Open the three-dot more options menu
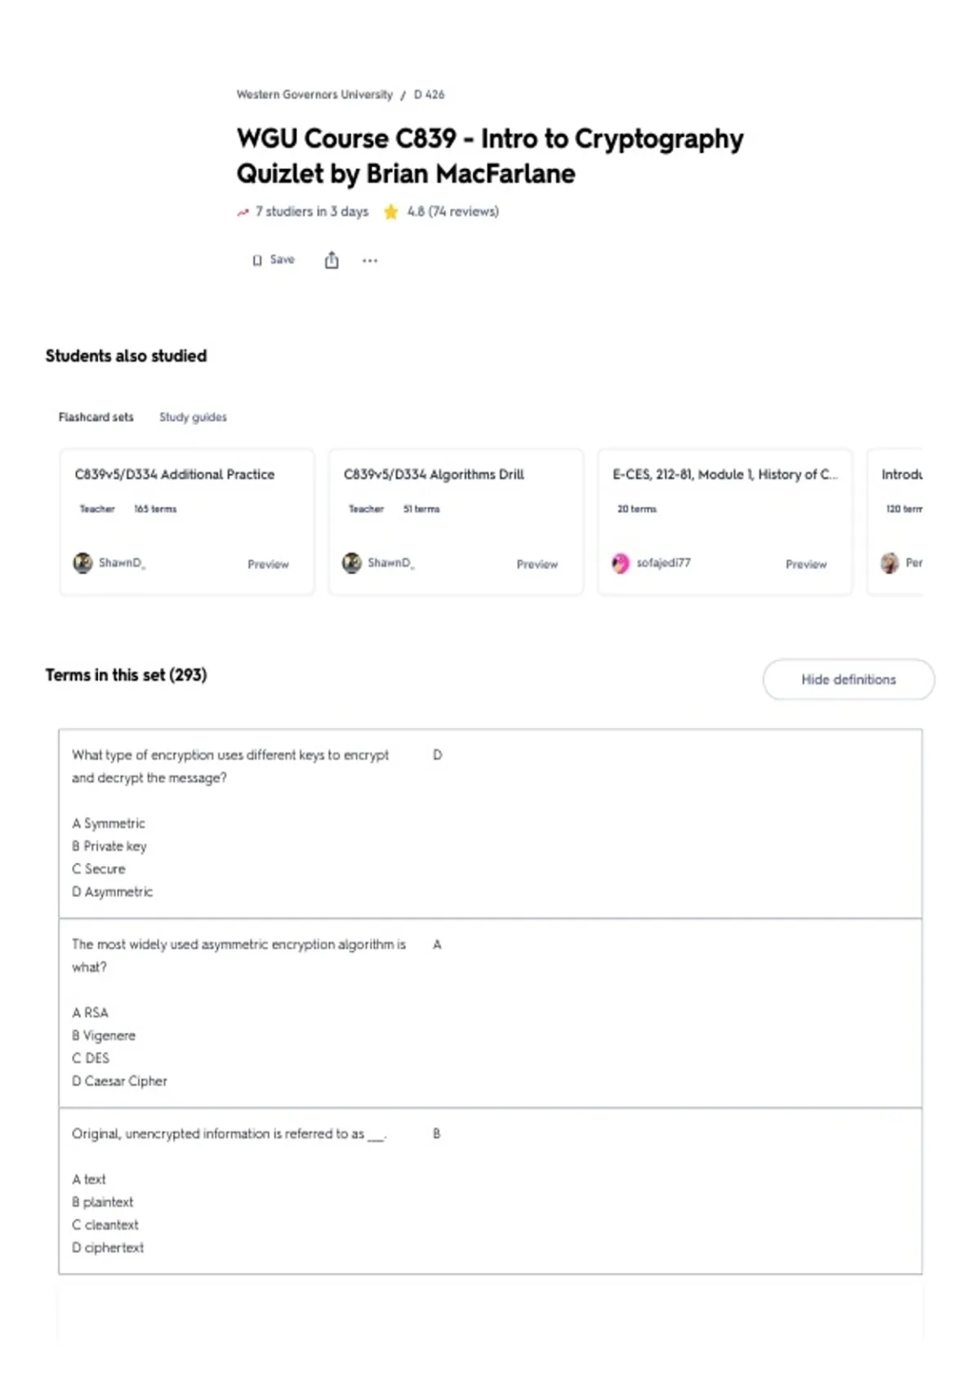 click(370, 261)
